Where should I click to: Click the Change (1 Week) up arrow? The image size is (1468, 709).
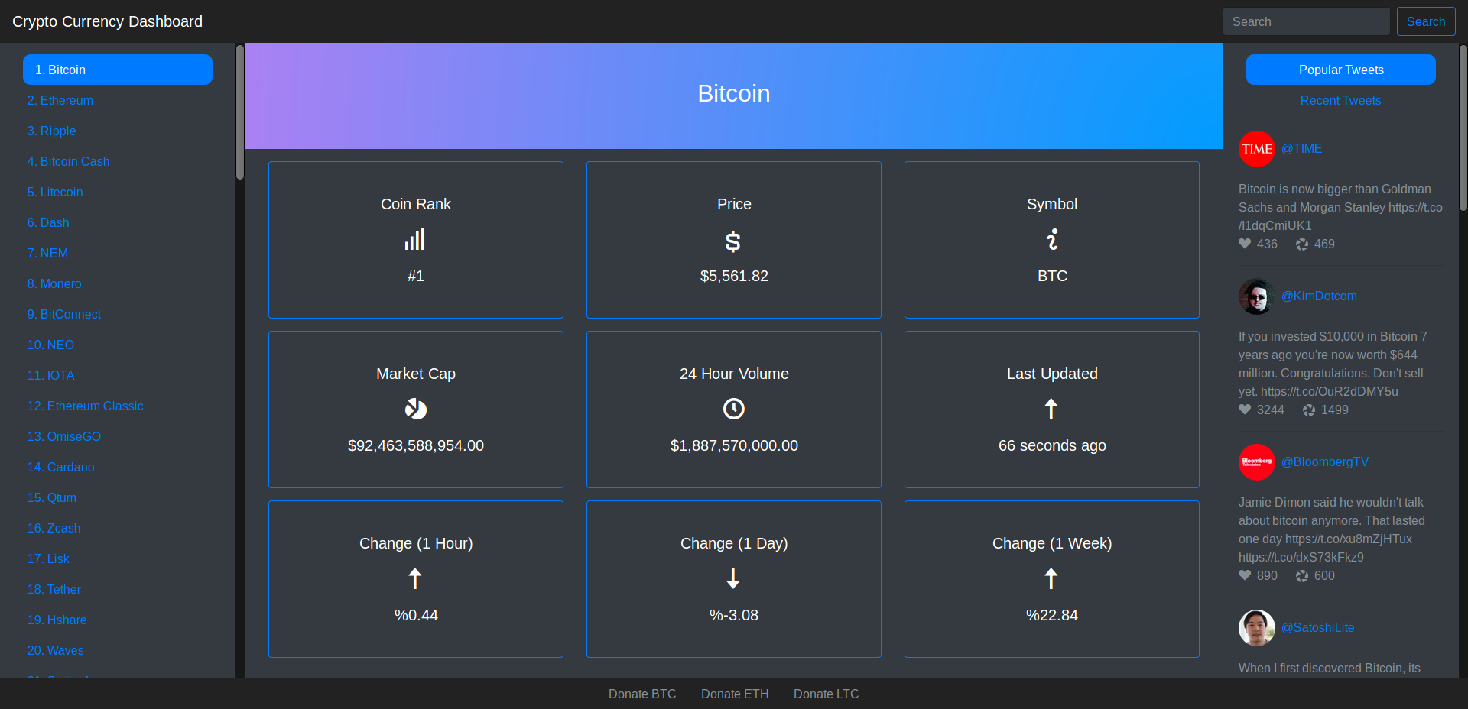point(1051,579)
